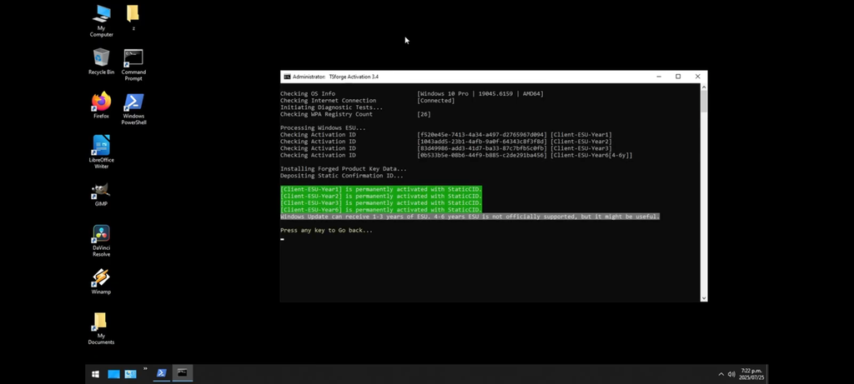Switch to PowerShell in the taskbar

(x=161, y=373)
